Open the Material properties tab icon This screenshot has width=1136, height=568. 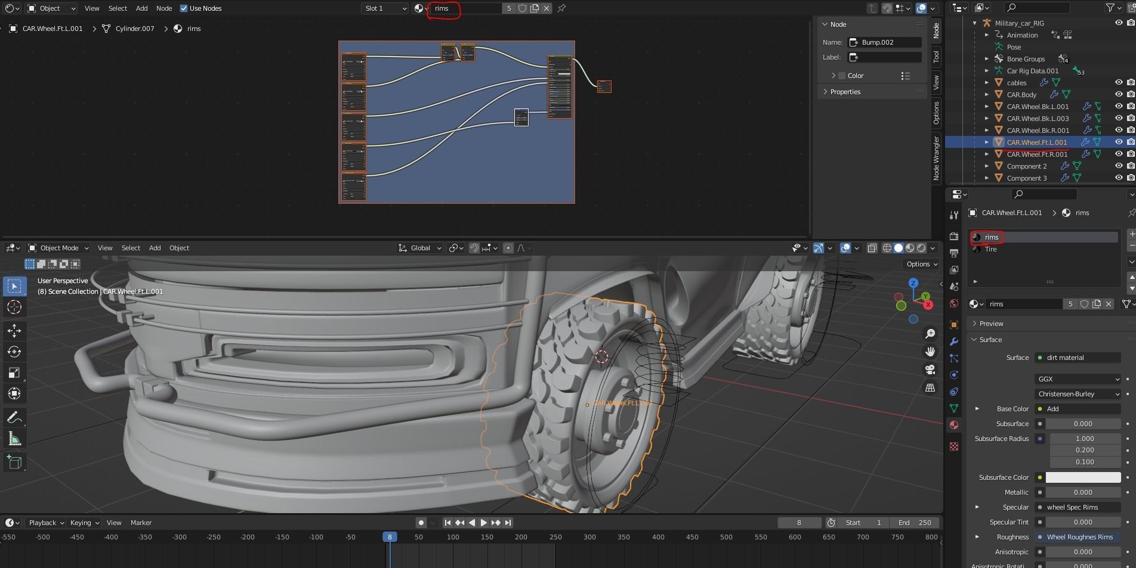954,425
